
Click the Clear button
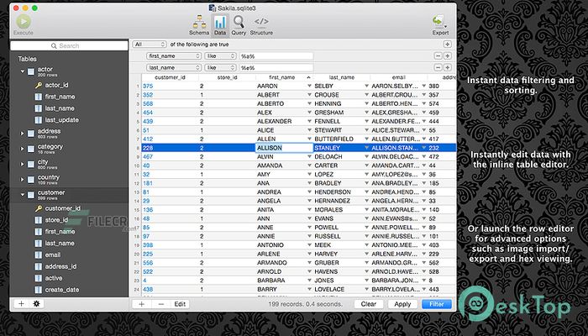click(x=369, y=304)
